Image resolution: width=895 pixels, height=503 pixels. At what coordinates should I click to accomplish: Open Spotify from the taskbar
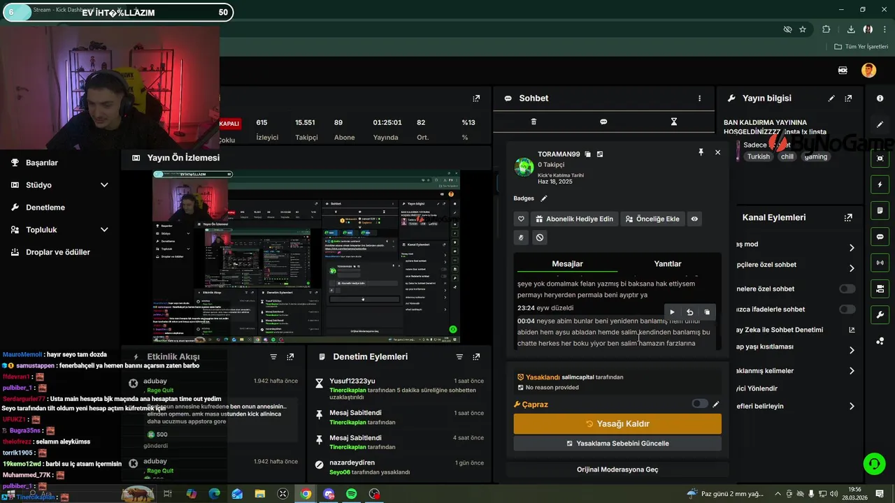[x=352, y=494]
